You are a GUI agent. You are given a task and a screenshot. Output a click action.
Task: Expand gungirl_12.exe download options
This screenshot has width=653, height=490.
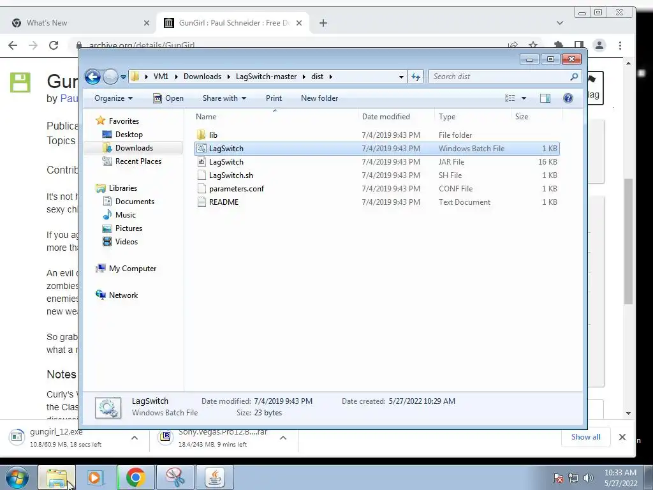point(135,438)
